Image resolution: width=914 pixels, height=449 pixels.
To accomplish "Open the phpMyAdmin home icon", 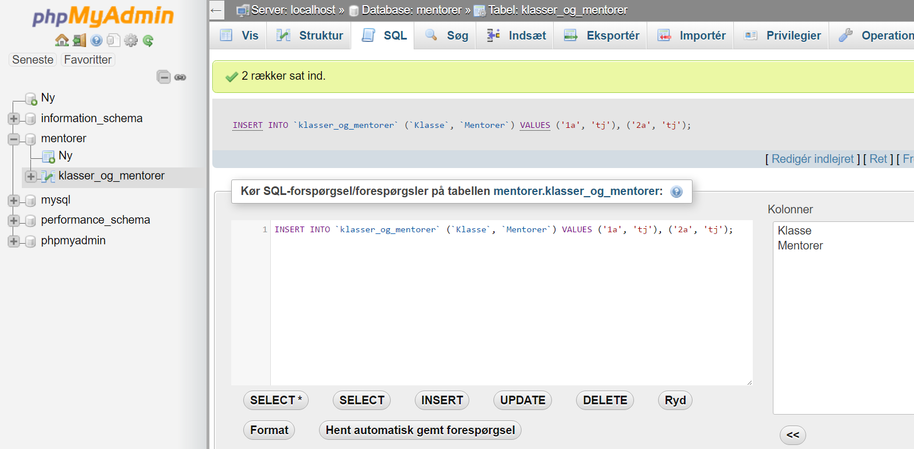I will 61,40.
